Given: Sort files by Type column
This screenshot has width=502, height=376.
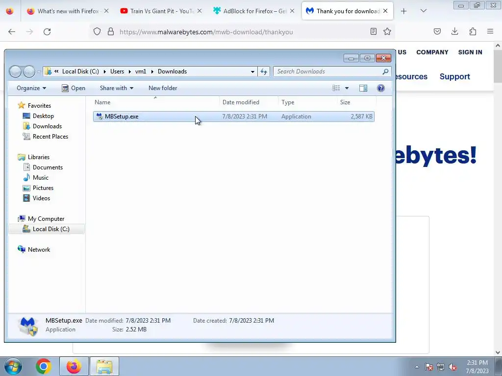Looking at the screenshot, I should [x=308, y=102].
